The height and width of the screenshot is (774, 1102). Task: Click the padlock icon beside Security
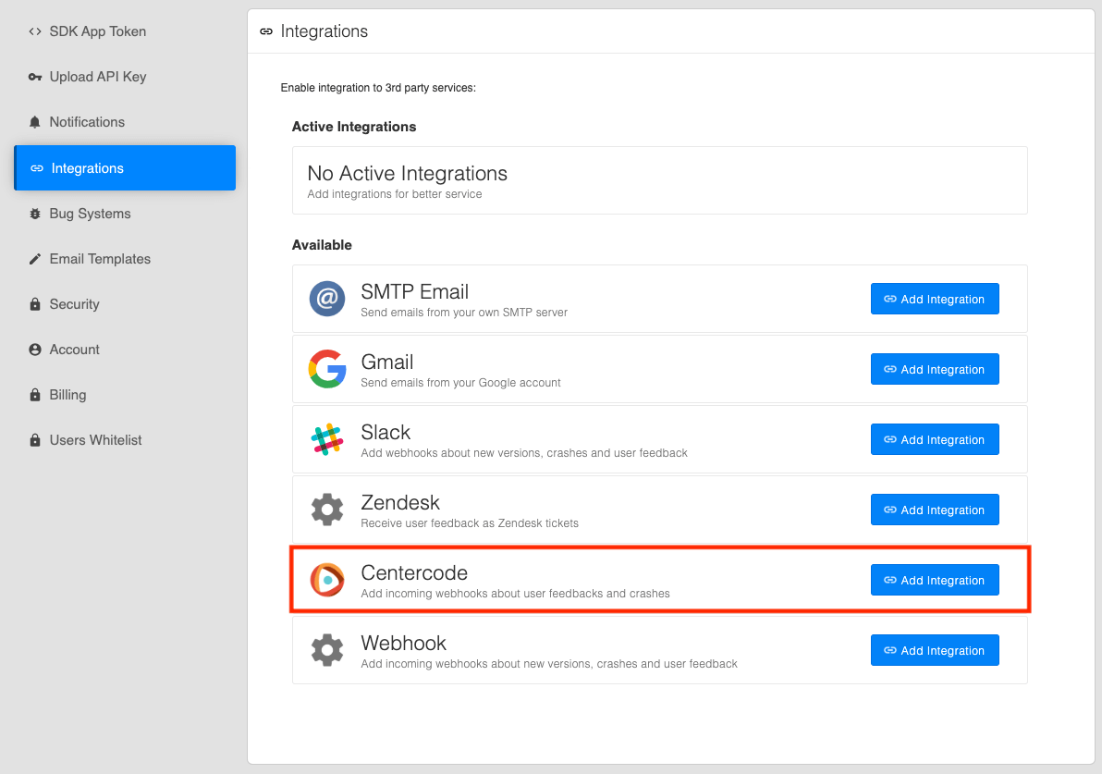(x=34, y=303)
